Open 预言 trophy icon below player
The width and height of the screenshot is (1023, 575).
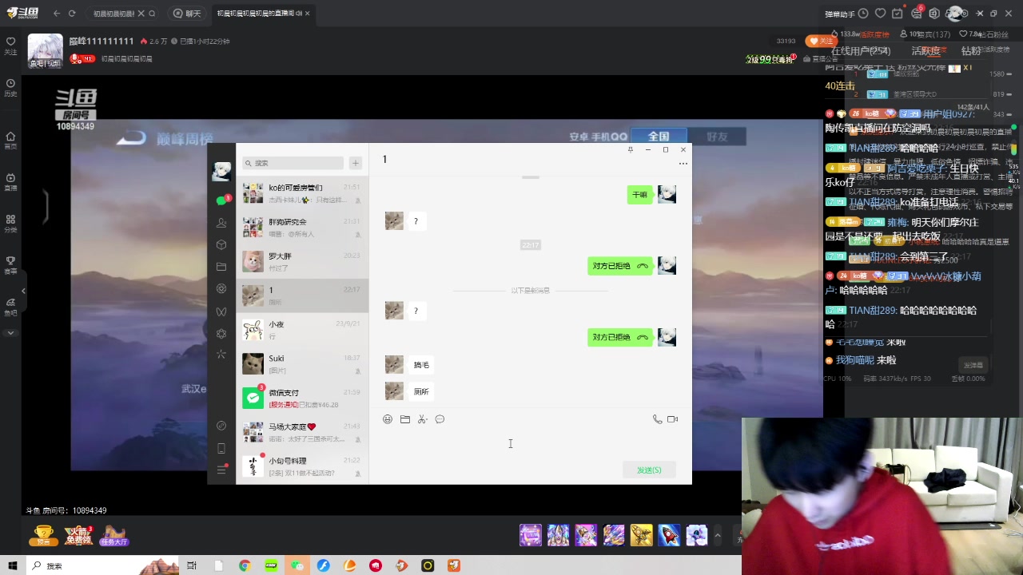tap(44, 535)
